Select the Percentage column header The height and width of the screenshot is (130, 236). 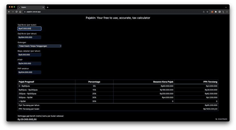coord(94,82)
